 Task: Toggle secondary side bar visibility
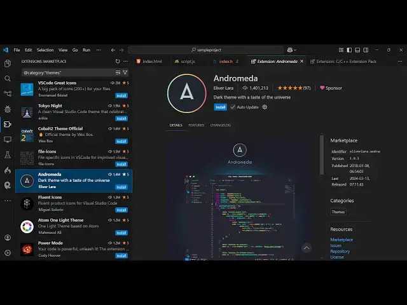coord(366,50)
